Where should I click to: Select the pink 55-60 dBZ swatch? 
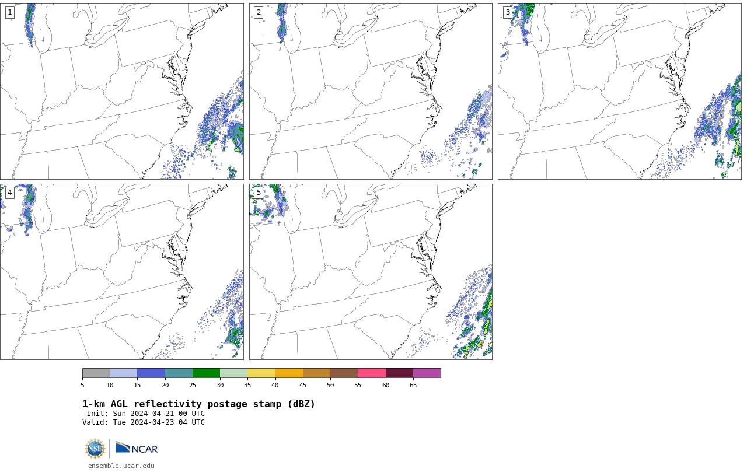click(x=372, y=373)
